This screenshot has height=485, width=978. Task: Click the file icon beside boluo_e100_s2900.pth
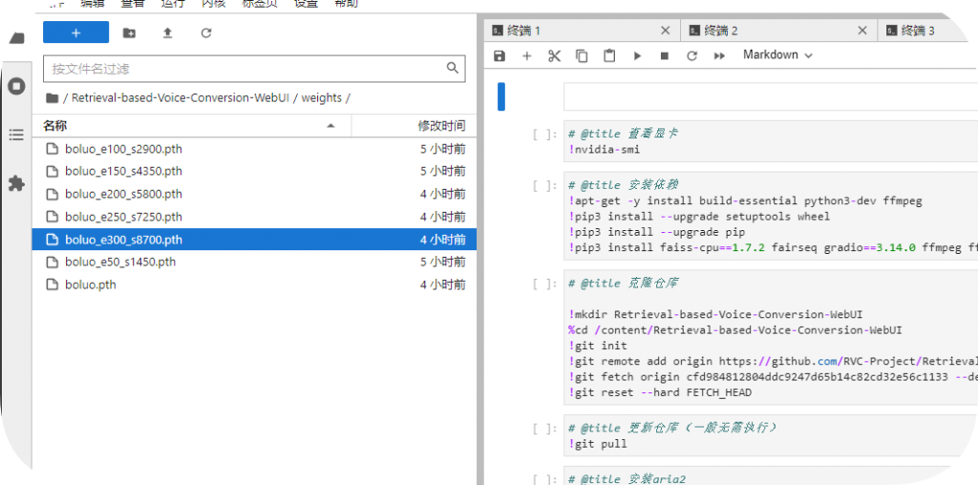click(x=53, y=149)
